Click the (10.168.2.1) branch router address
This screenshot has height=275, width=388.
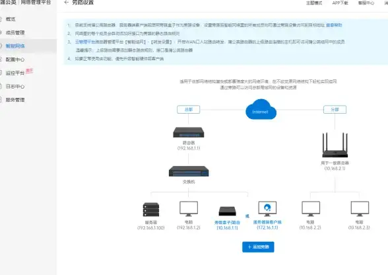pyautogui.click(x=335, y=169)
